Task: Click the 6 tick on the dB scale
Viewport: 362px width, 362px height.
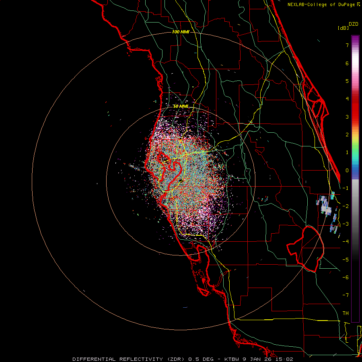Action: coord(347,63)
